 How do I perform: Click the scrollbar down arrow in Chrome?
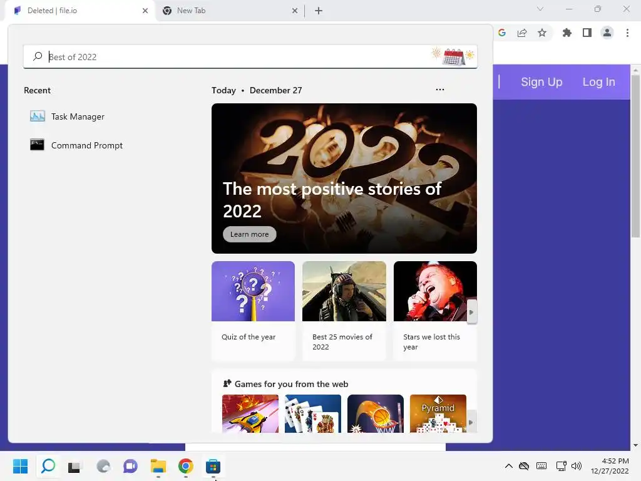pyautogui.click(x=635, y=445)
